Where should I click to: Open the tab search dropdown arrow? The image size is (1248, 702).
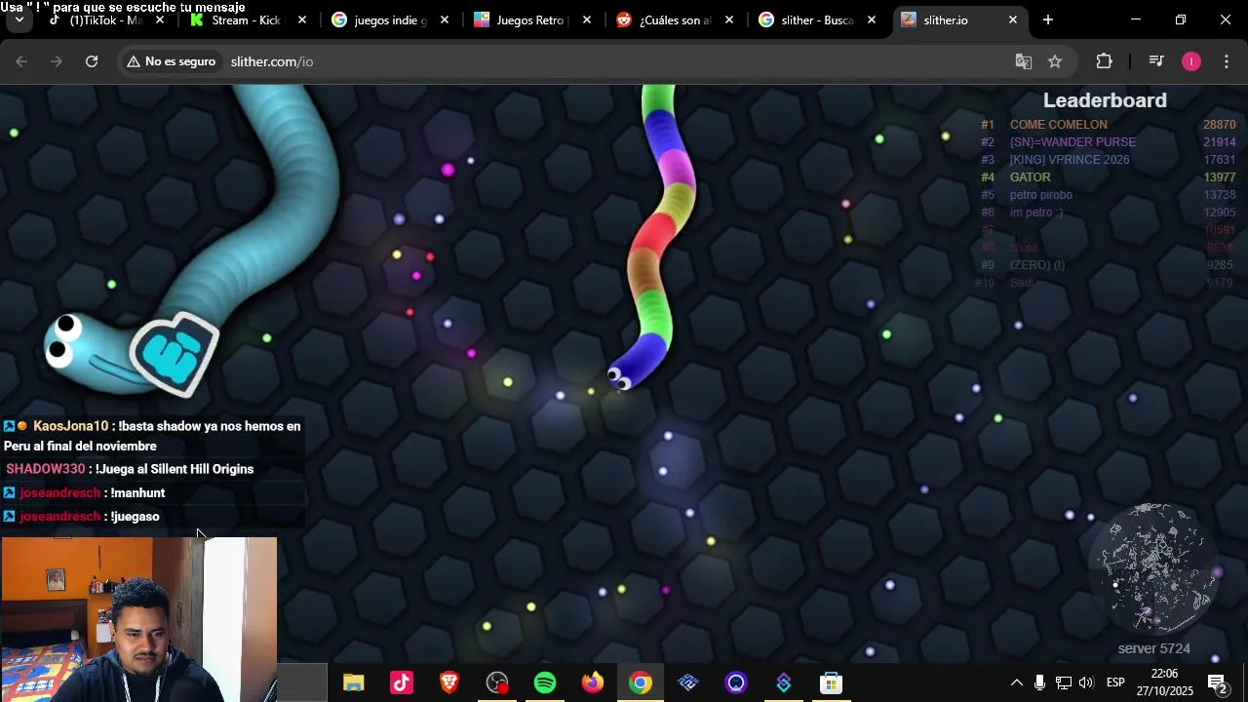(x=19, y=19)
